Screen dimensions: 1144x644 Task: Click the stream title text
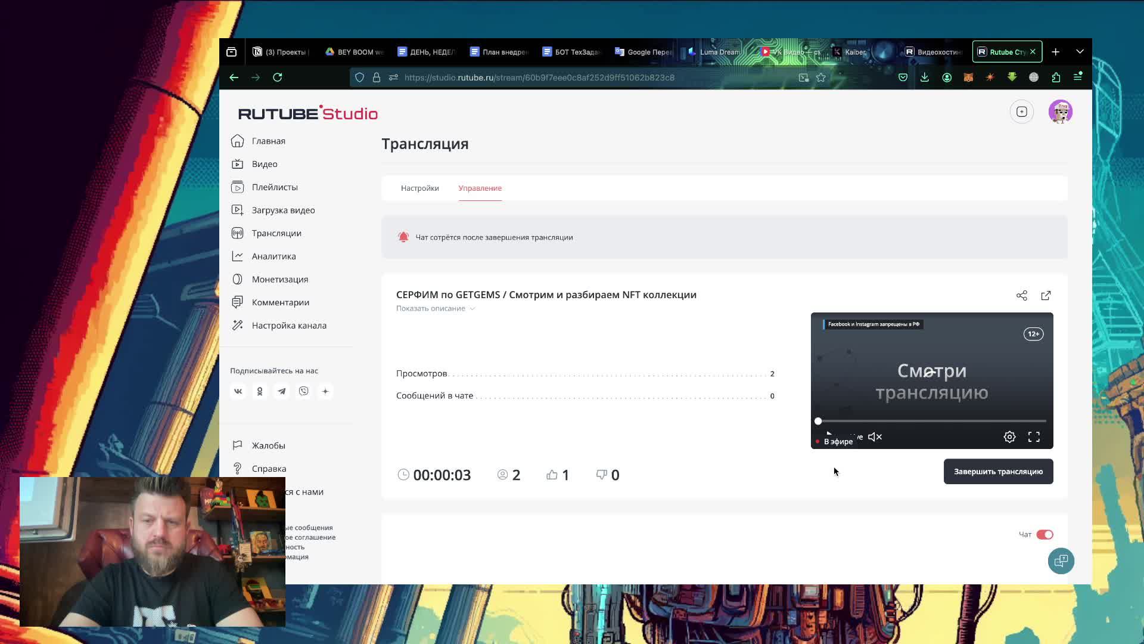pyautogui.click(x=546, y=295)
